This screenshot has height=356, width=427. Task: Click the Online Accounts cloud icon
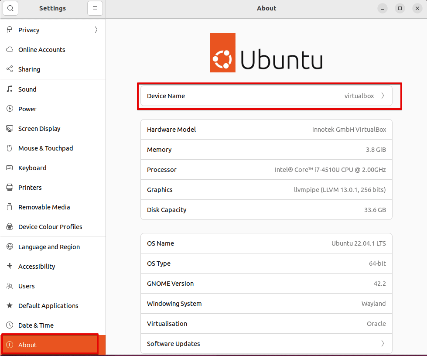pos(10,49)
